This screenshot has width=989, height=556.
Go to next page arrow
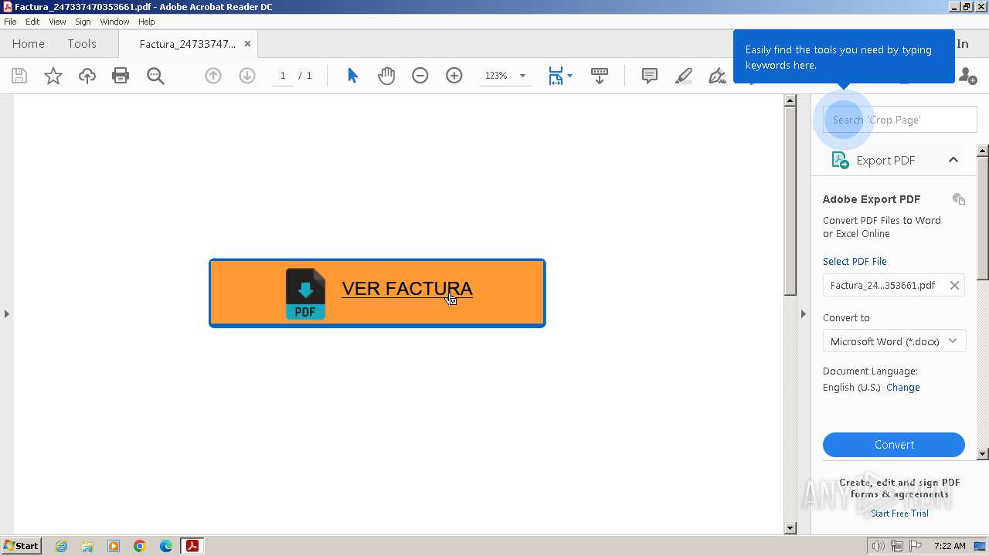[x=247, y=76]
